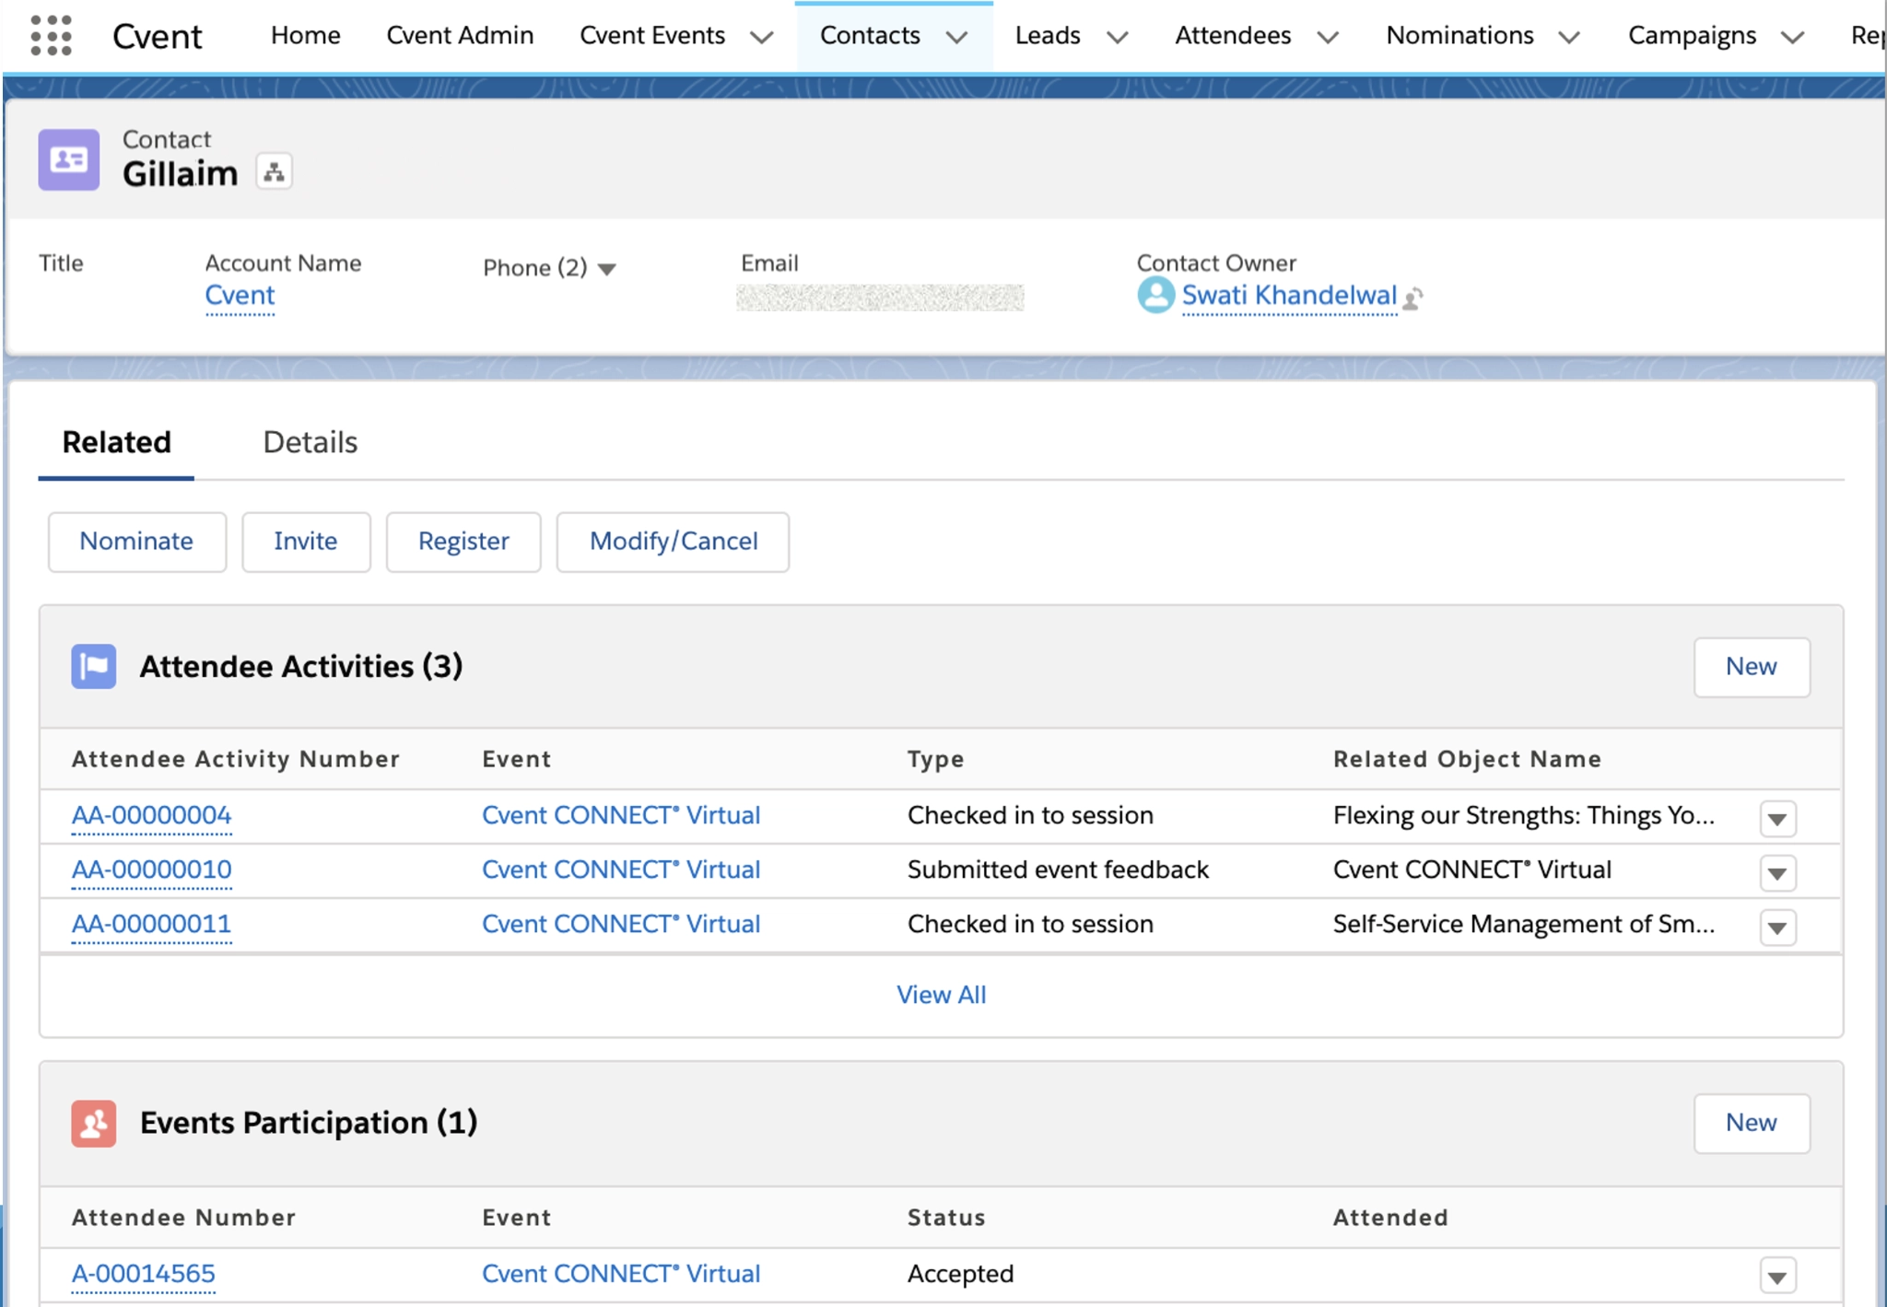Open attendee record A-00014565
The height and width of the screenshot is (1307, 1887).
[x=143, y=1274]
